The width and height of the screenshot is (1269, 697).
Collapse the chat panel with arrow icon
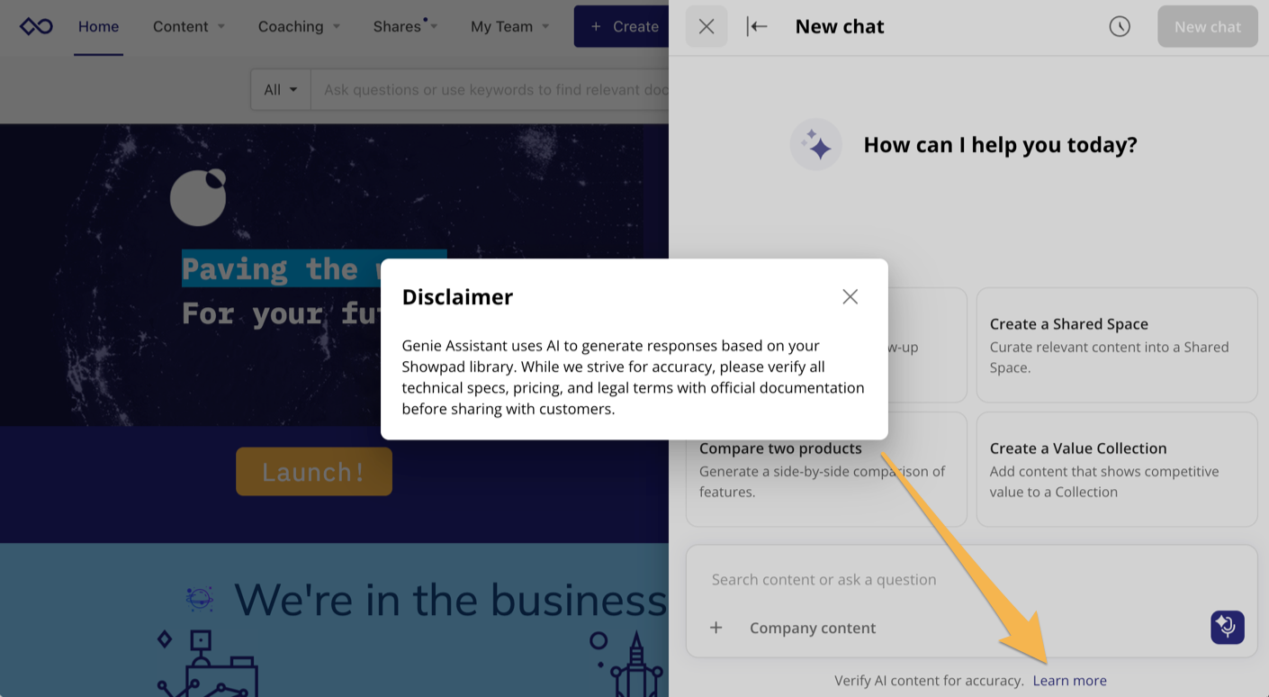[x=757, y=27]
